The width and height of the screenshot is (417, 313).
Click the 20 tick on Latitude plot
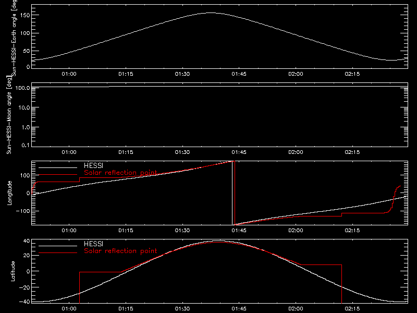(x=27, y=256)
